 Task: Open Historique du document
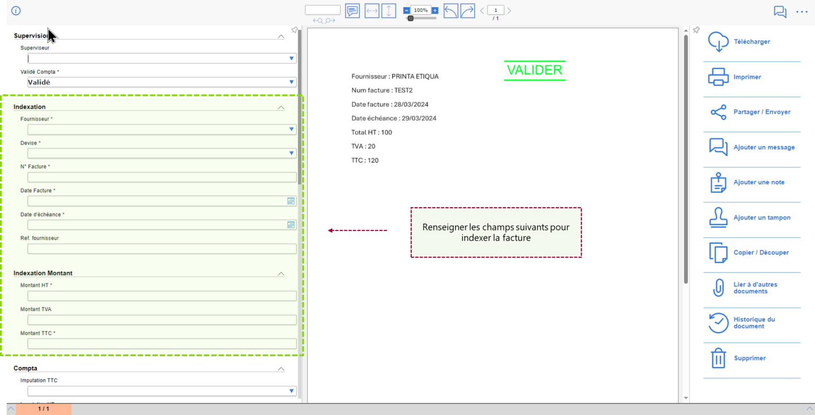point(753,323)
